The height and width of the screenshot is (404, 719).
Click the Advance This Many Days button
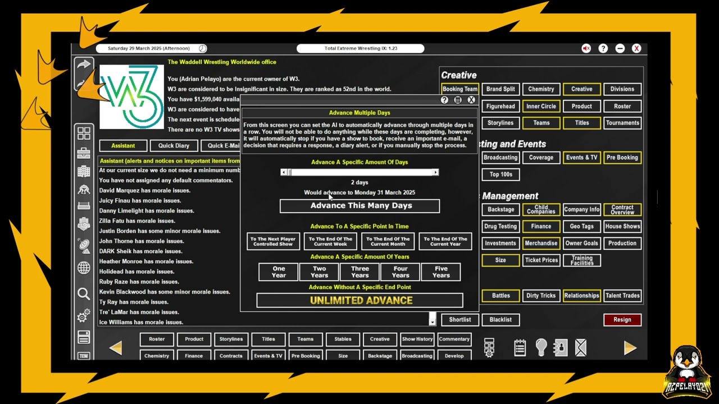pyautogui.click(x=360, y=206)
